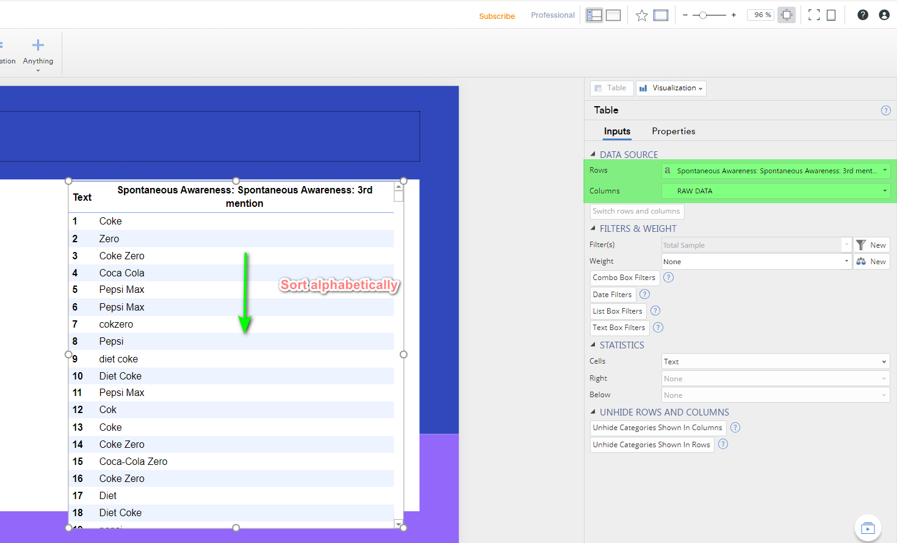Click the help icon beside Table heading
This screenshot has height=543, width=897.
(886, 110)
